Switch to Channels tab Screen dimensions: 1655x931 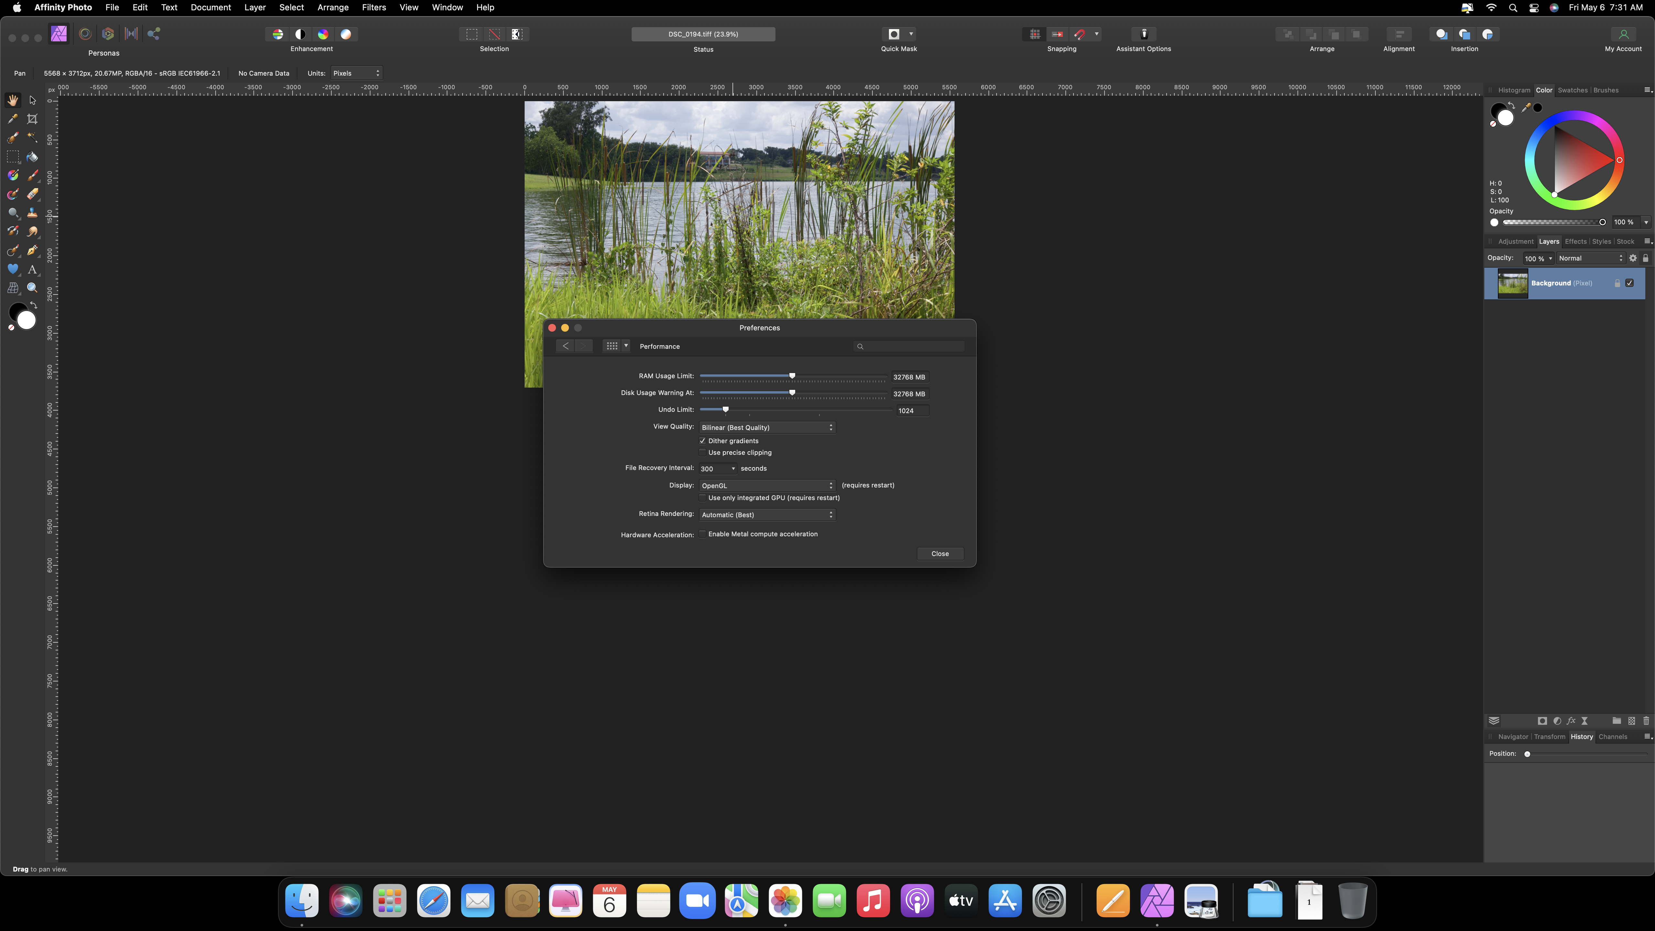click(1613, 737)
